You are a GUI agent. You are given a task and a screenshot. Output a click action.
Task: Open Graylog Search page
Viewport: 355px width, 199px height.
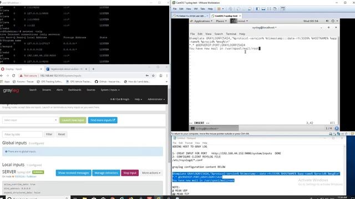[x=33, y=90]
